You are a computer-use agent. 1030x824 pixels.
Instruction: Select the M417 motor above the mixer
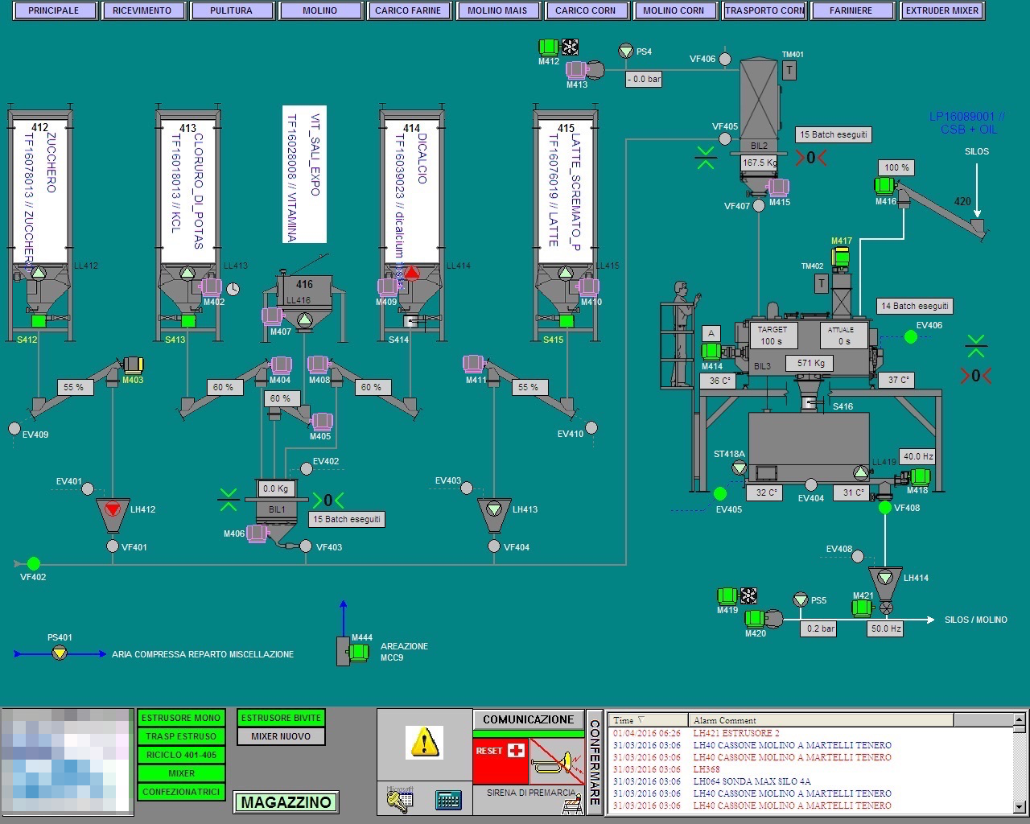[841, 257]
